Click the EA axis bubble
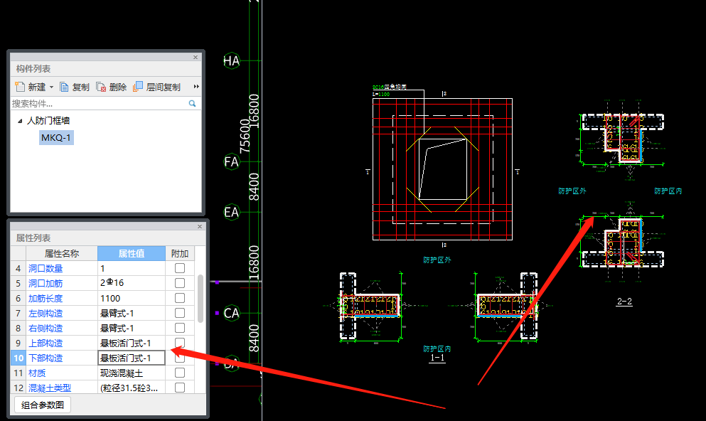706x421 pixels. tap(232, 212)
